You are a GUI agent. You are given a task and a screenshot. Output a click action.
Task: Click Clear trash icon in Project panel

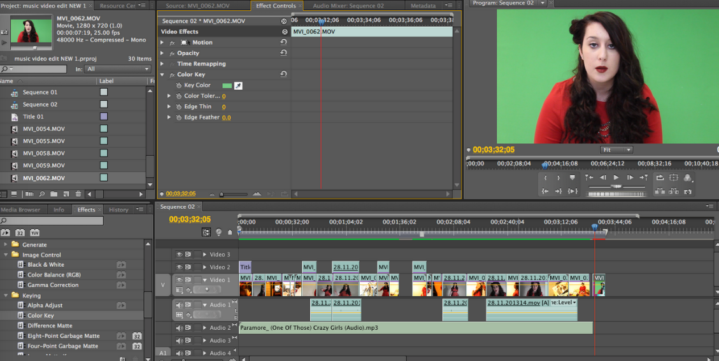pos(78,194)
